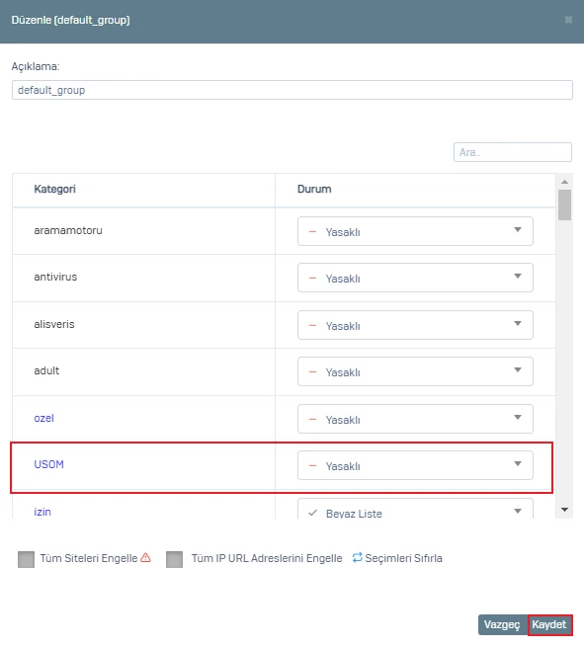This screenshot has height=647, width=584.
Task: Click the dropdown arrow in the adult row
Action: pyautogui.click(x=518, y=370)
